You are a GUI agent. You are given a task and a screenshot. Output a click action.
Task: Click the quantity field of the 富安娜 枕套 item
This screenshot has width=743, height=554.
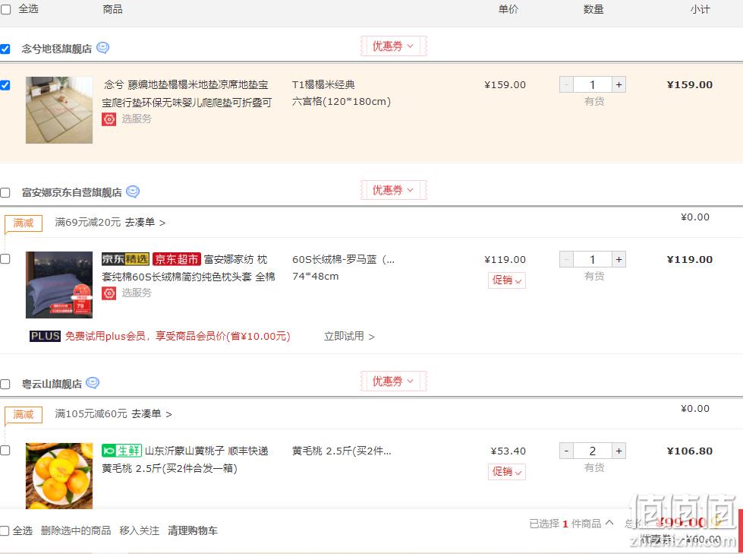click(x=593, y=259)
